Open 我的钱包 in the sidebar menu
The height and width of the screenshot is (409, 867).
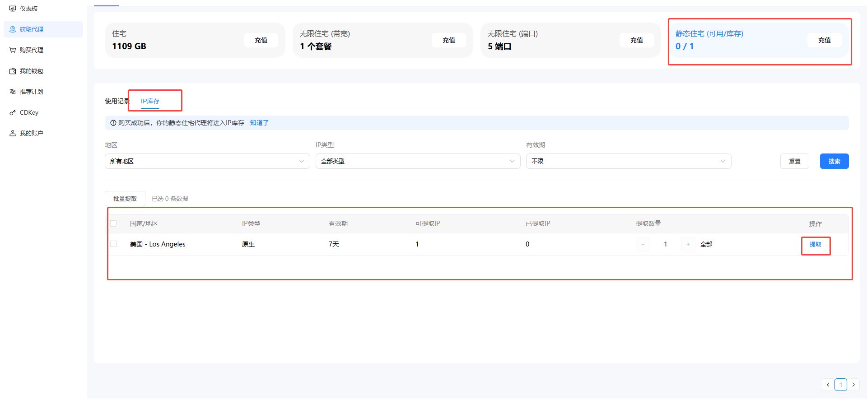pyautogui.click(x=43, y=71)
